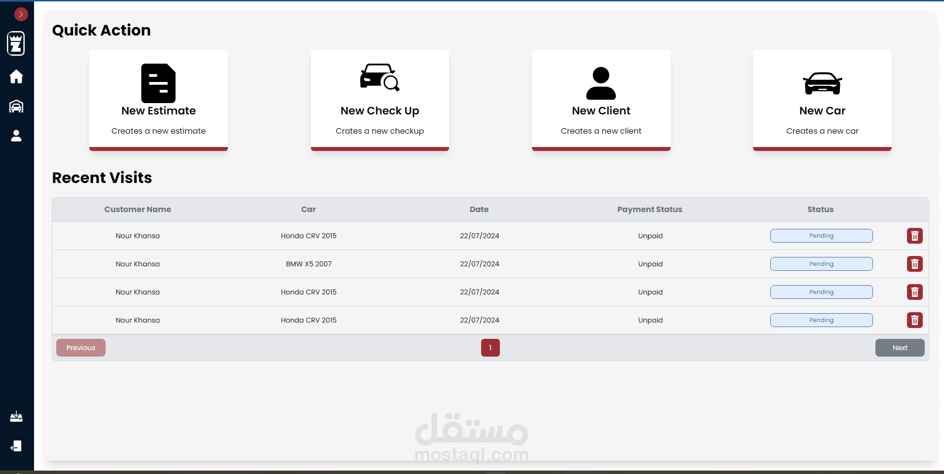Click 'Creates a new client' description
The width and height of the screenshot is (944, 474).
[x=601, y=131]
